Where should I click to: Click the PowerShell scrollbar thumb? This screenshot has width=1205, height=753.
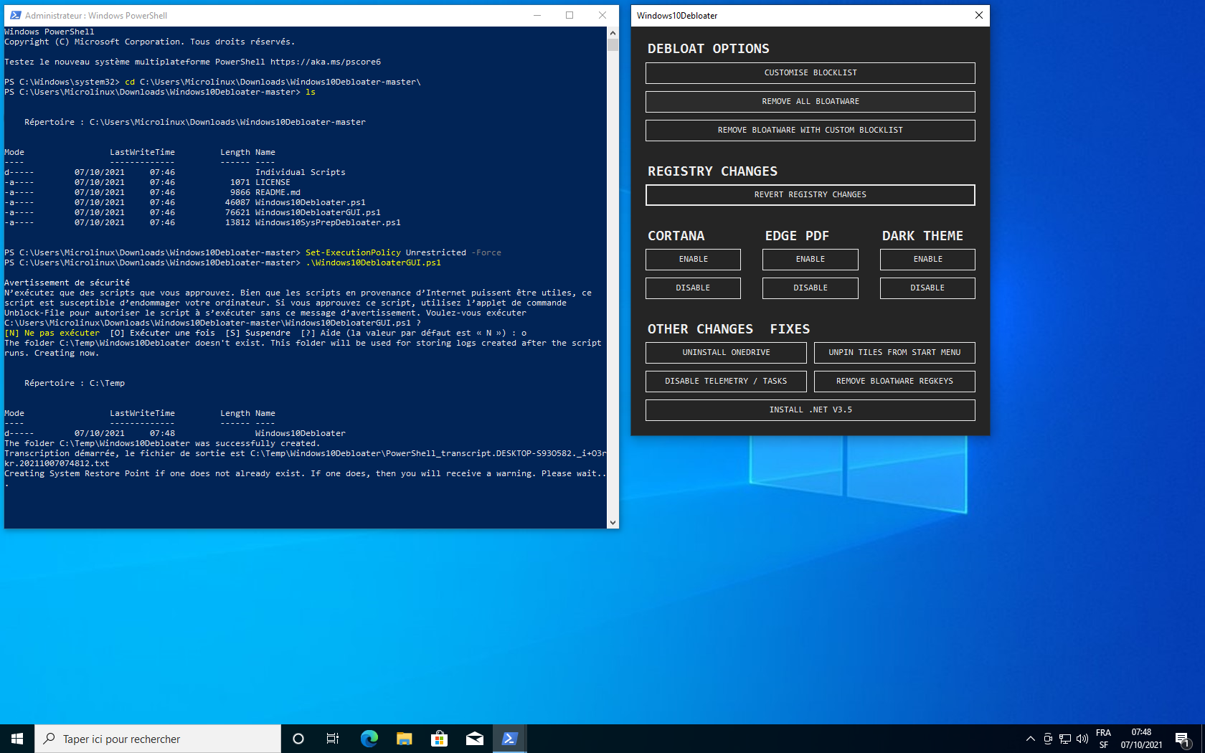click(x=613, y=44)
